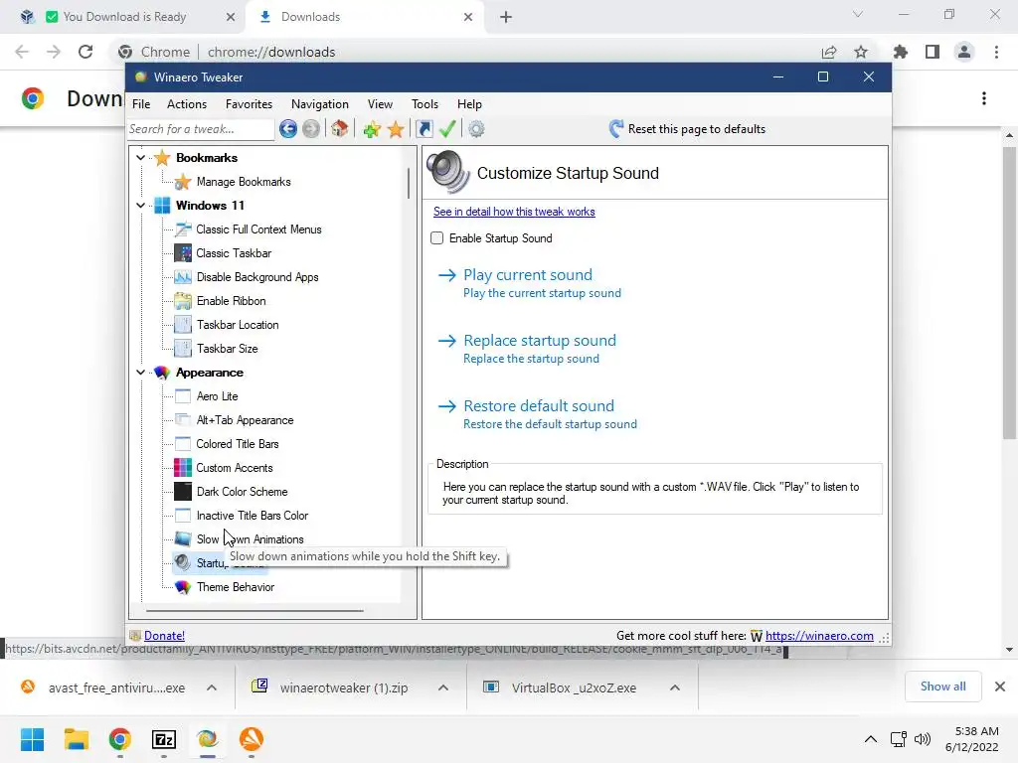
Task: Click the Chrome share page icon
Action: [828, 52]
